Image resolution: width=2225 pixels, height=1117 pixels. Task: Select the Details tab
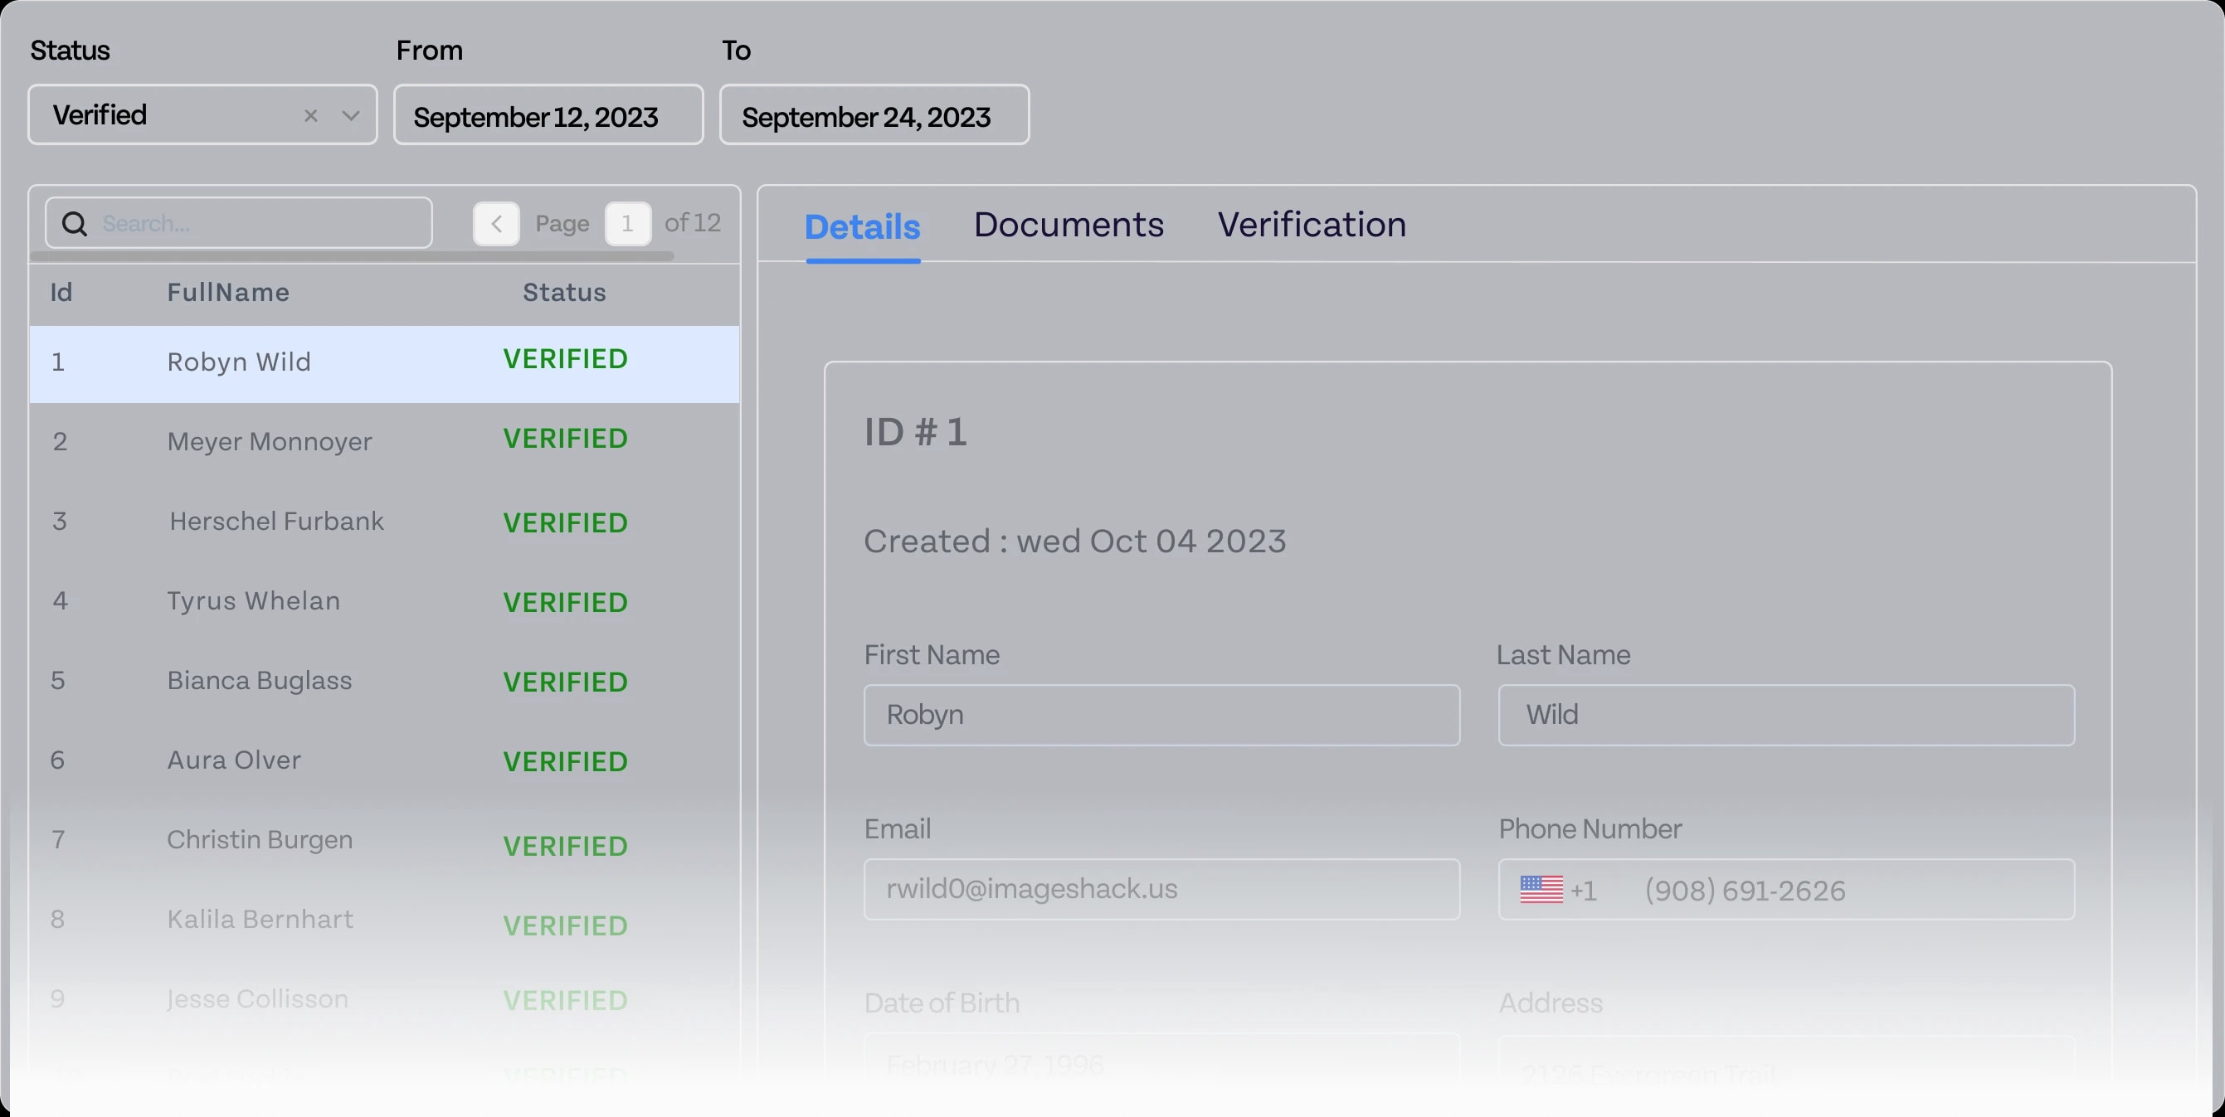tap(862, 226)
